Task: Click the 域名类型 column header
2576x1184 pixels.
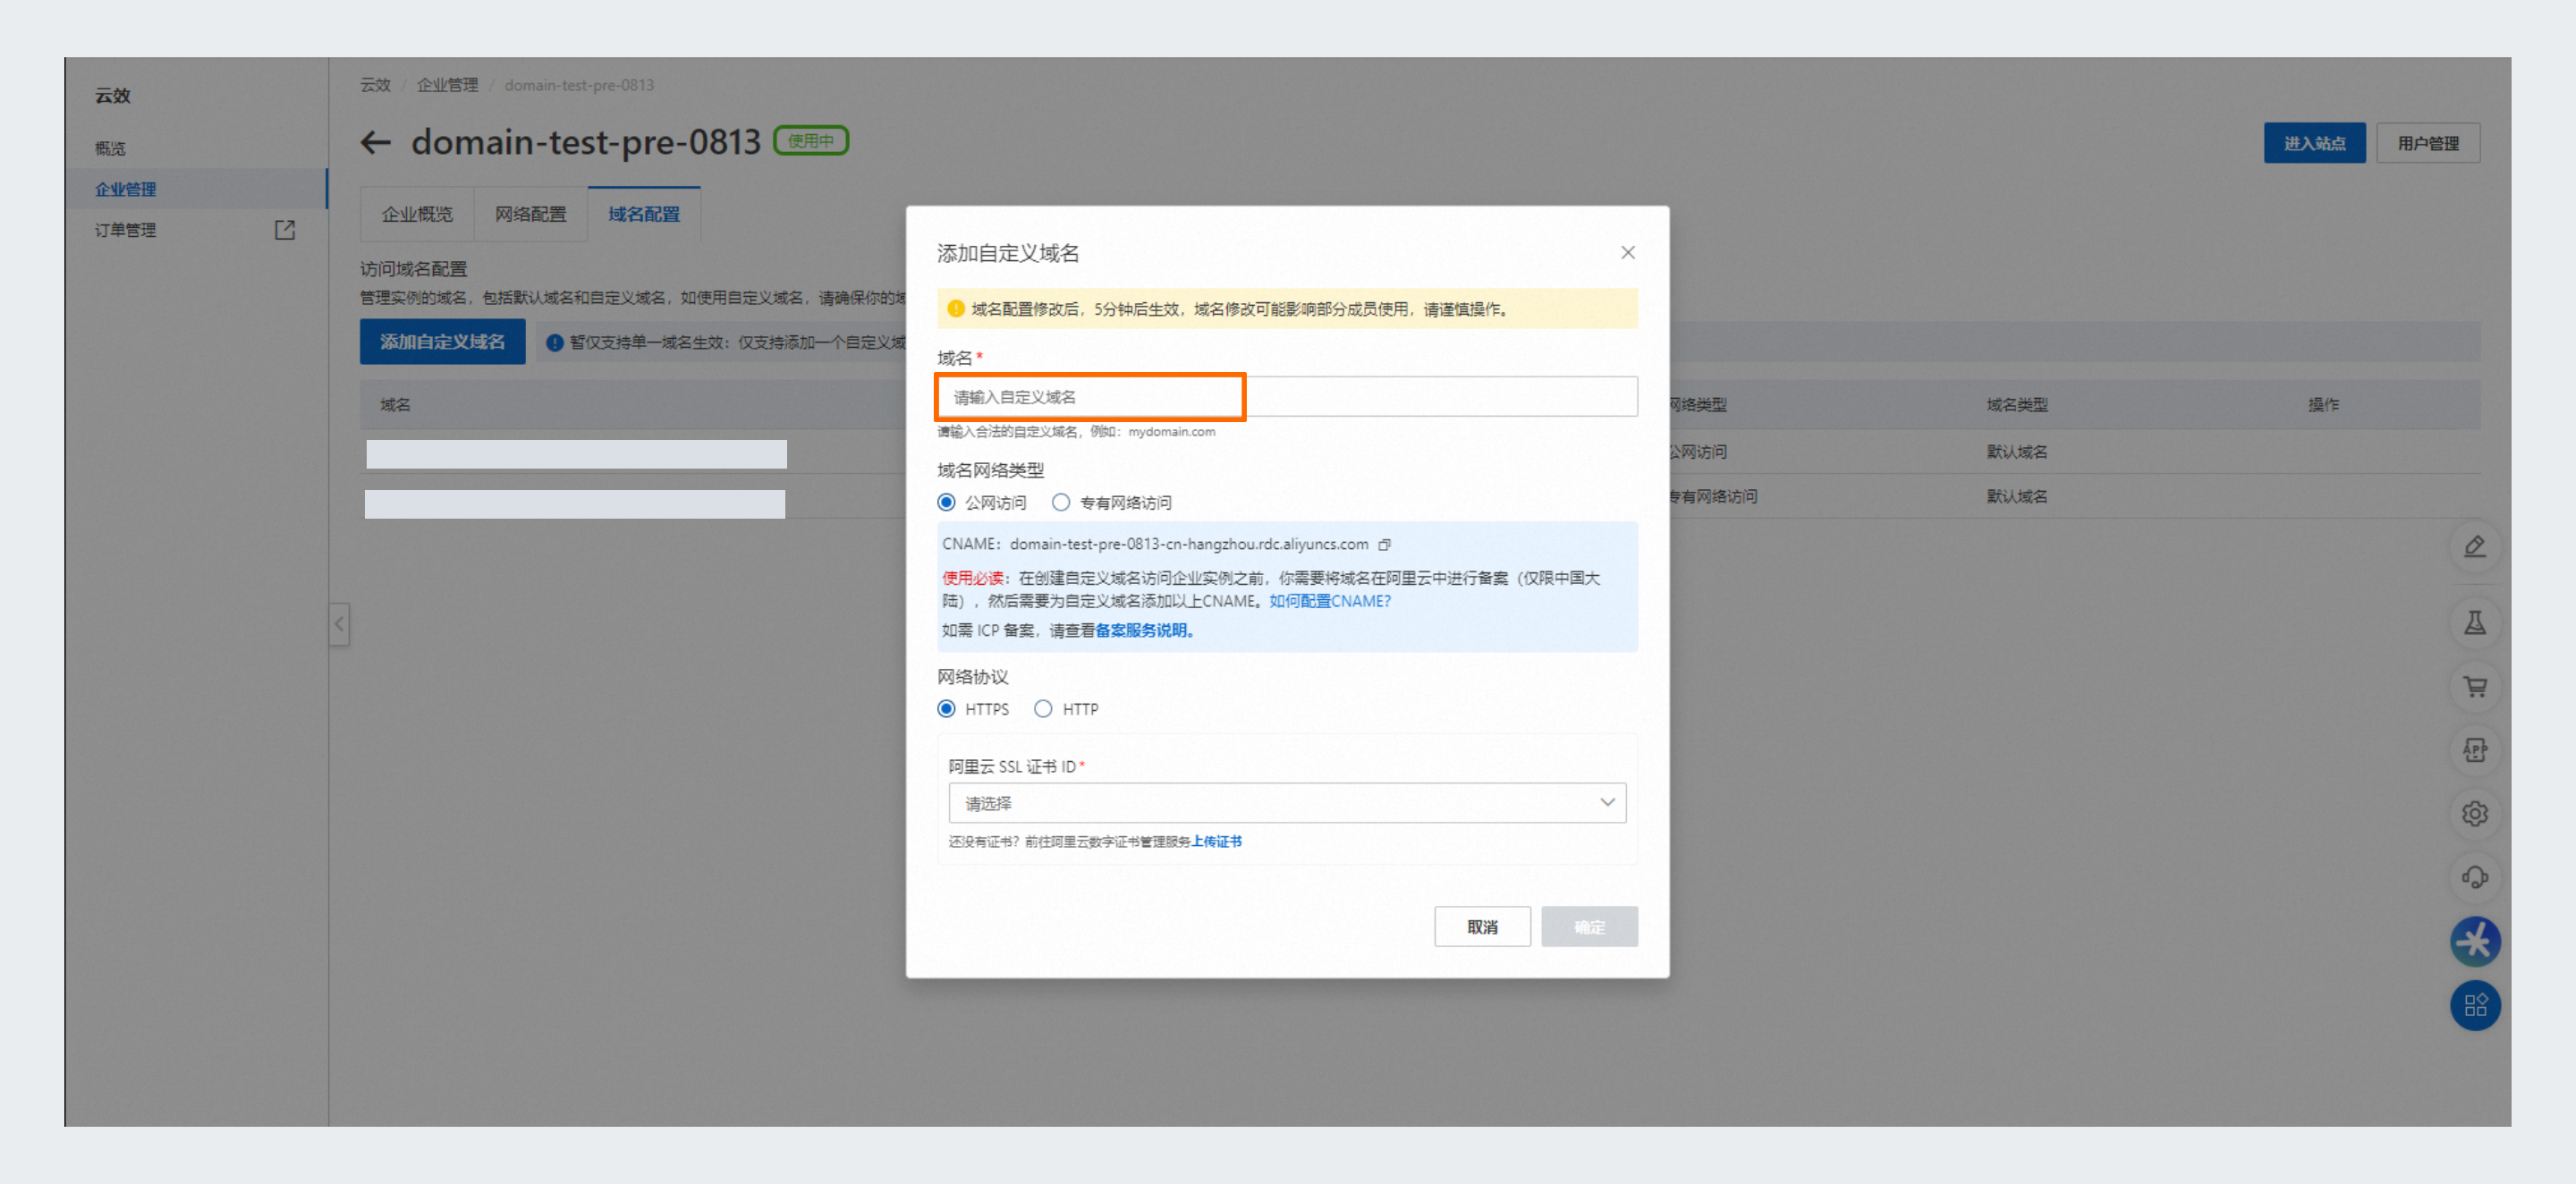Action: click(x=2017, y=405)
